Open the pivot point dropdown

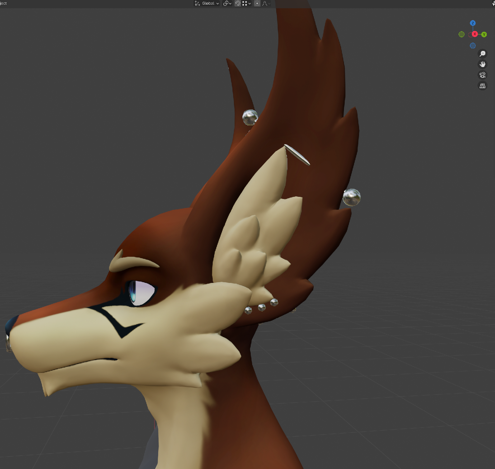tap(227, 4)
